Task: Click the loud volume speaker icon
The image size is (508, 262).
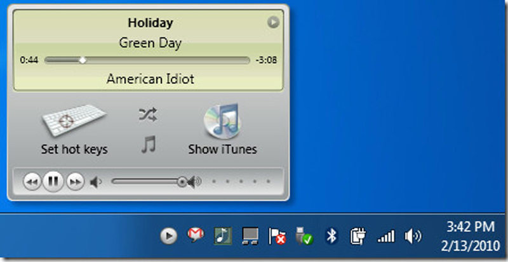Action: 195,182
